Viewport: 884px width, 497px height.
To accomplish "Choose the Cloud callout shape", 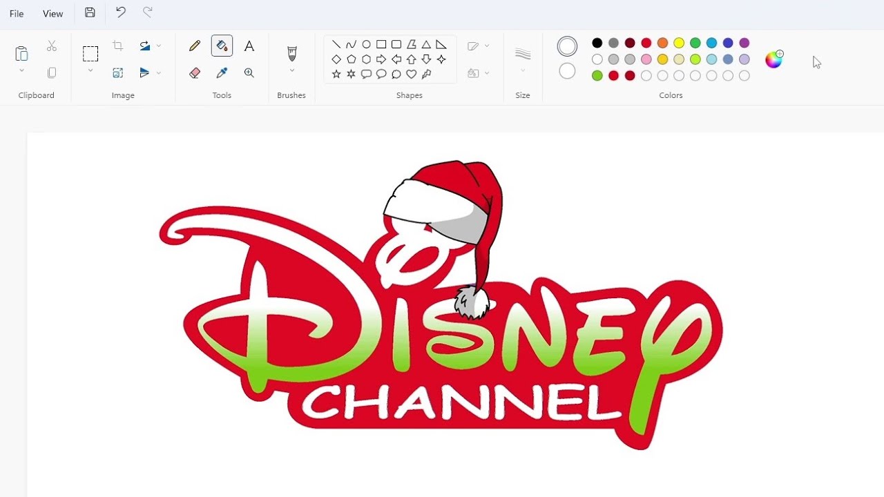I will tap(396, 74).
